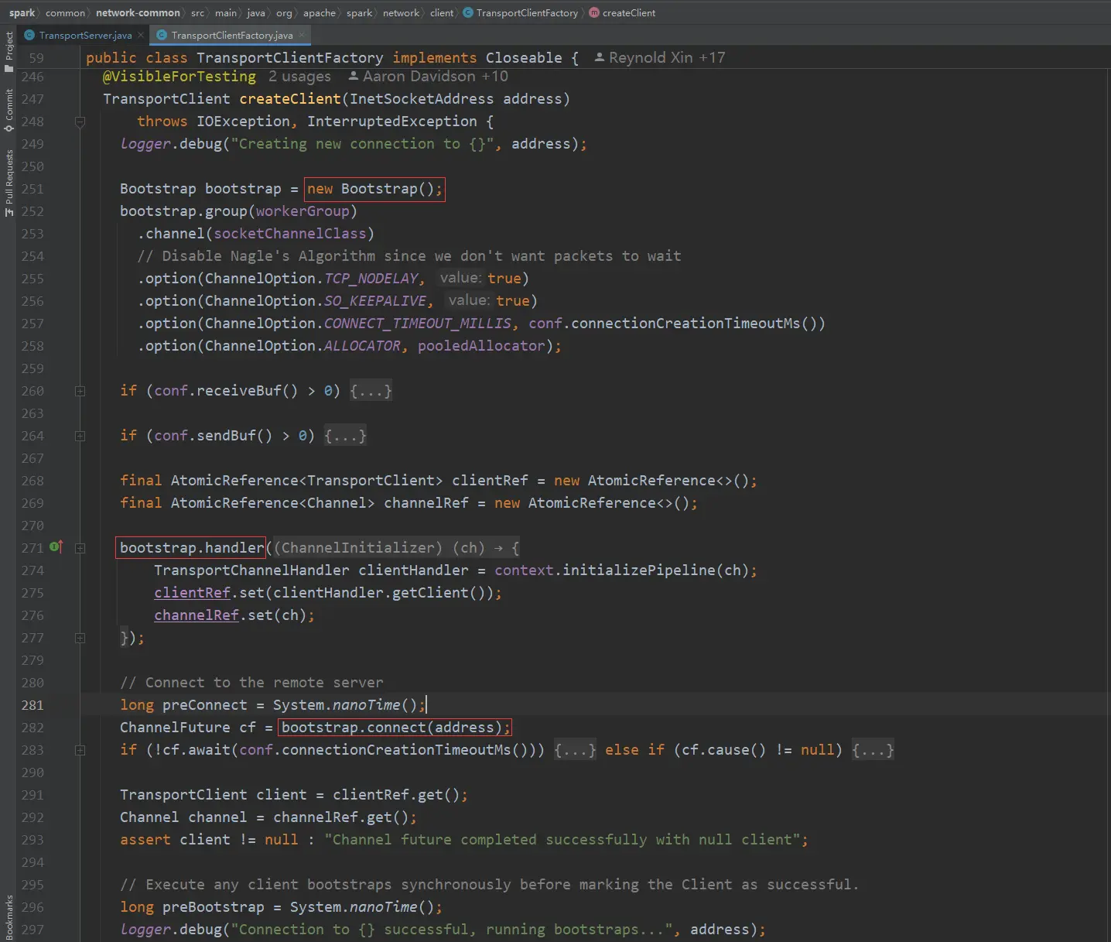Click the network-common breadcrumb
This screenshot has width=1111, height=942.
(x=138, y=12)
